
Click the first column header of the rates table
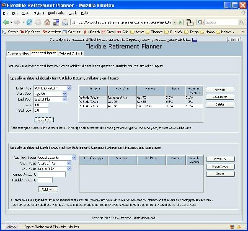tap(93, 91)
